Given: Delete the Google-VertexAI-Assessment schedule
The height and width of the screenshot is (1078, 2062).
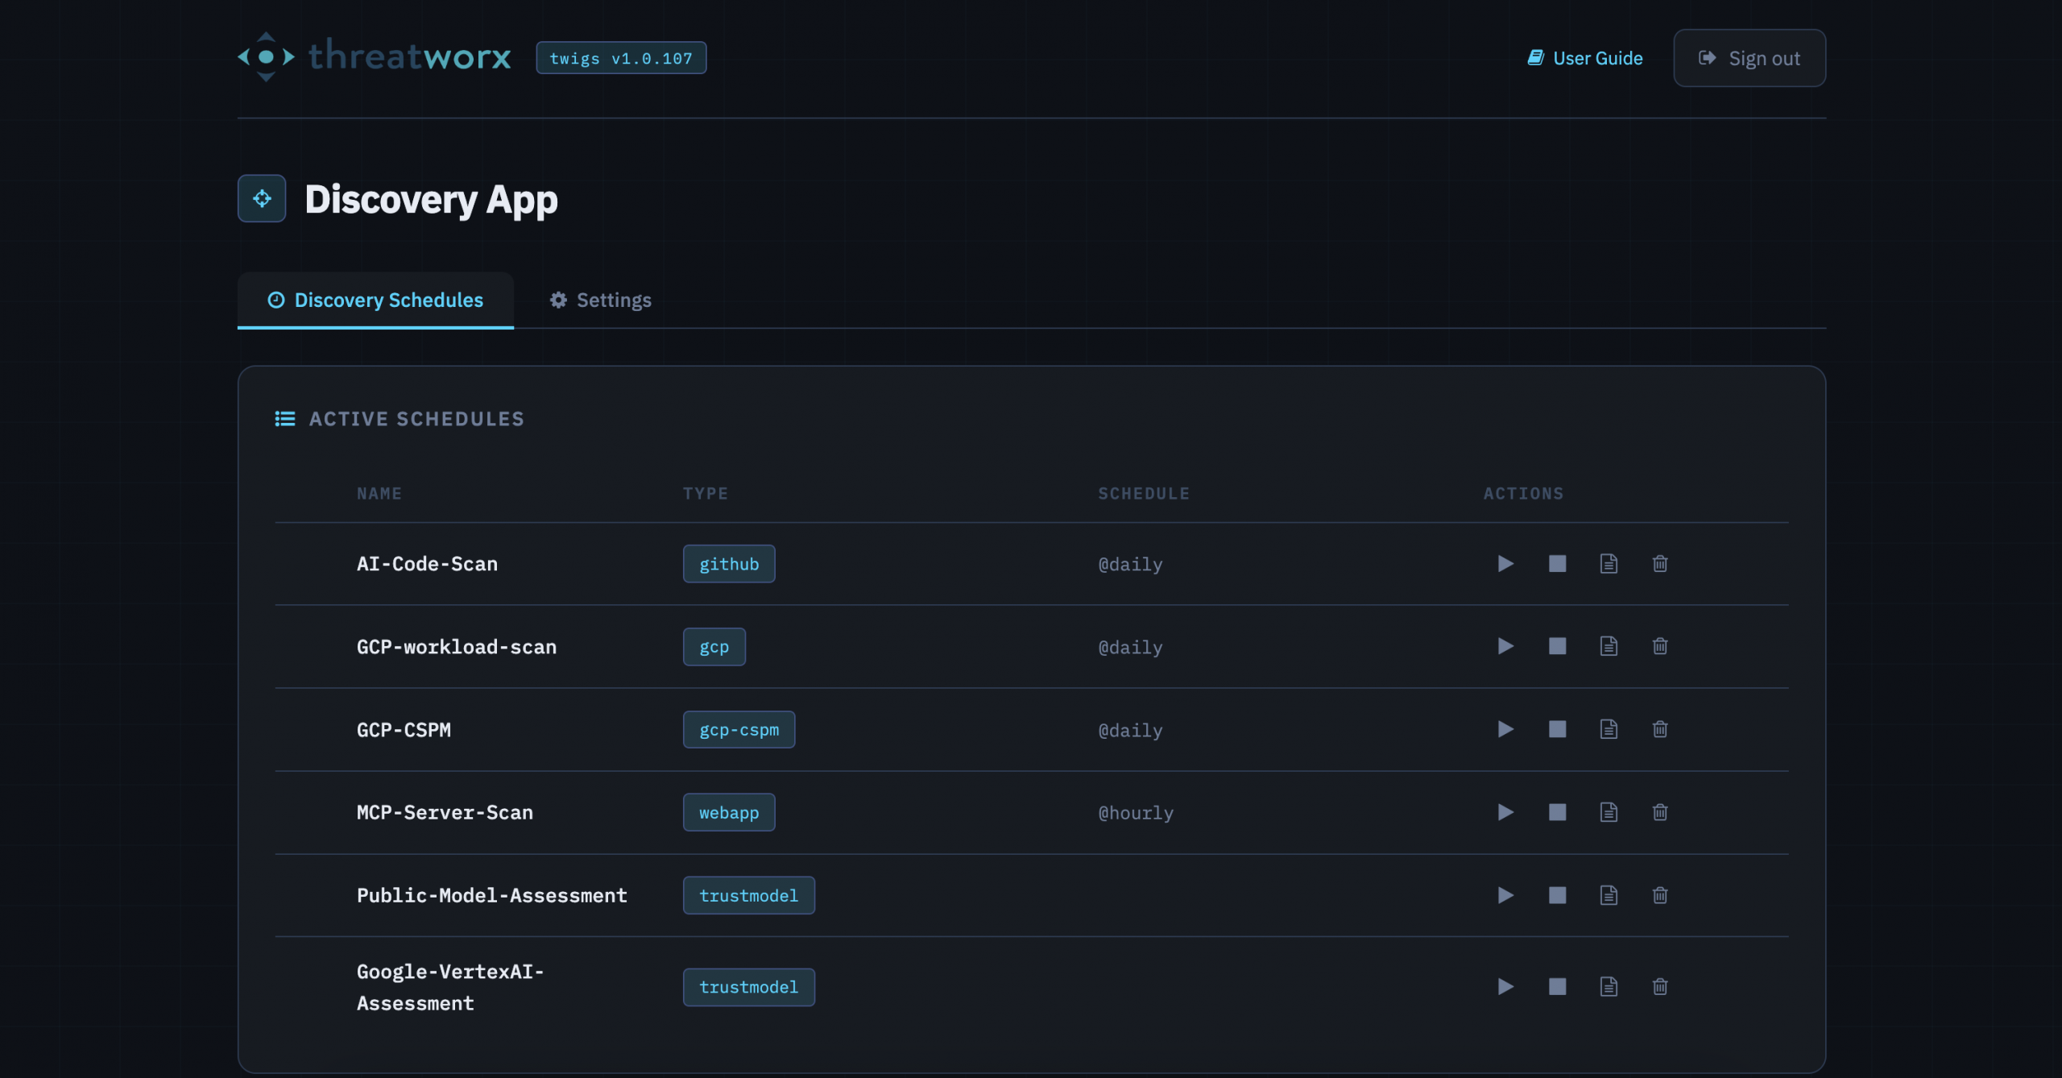Looking at the screenshot, I should (1659, 987).
